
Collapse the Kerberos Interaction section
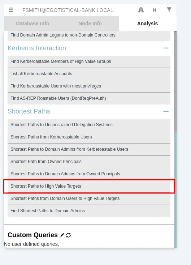[166, 48]
